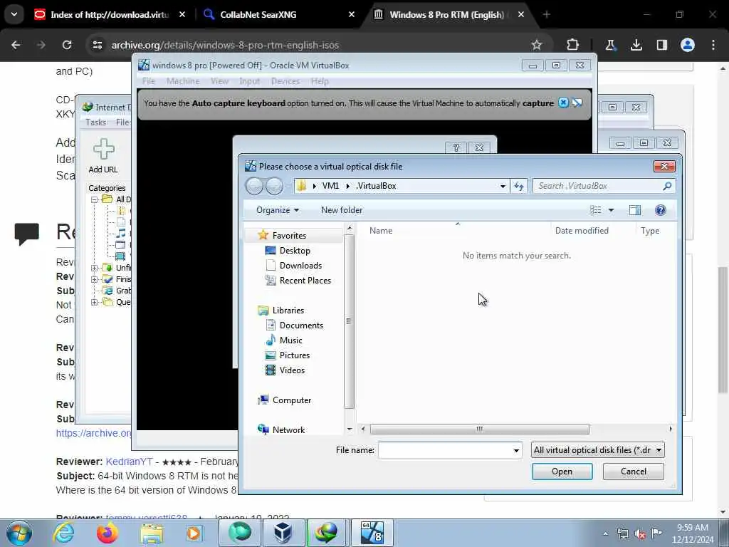Sort by the Type column header
The image size is (729, 547).
click(650, 231)
